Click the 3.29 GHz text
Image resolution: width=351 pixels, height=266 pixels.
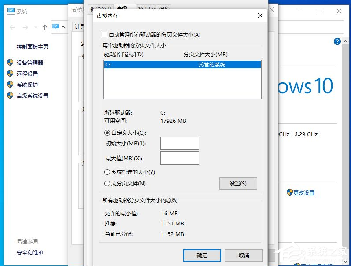306,134
